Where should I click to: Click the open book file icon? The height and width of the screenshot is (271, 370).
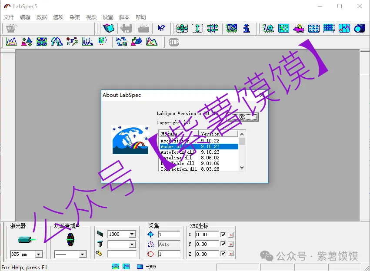pyautogui.click(x=108, y=28)
